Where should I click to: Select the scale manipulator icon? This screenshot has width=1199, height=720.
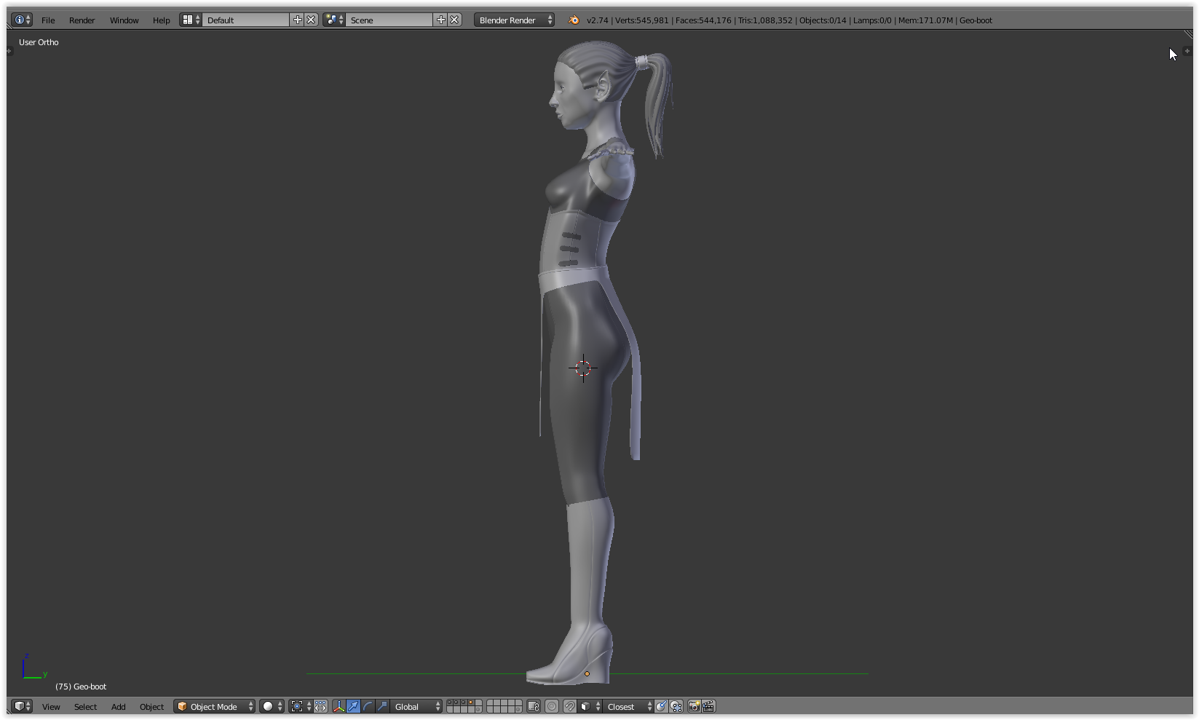coord(382,706)
